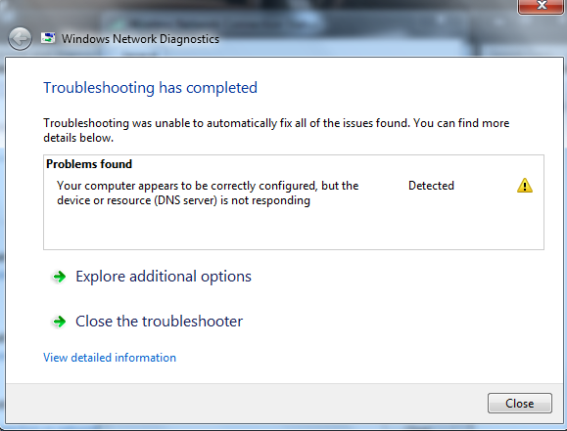Click the Windows Network Diagnostics title icon
Viewport: 567px width, 431px height.
[48, 38]
